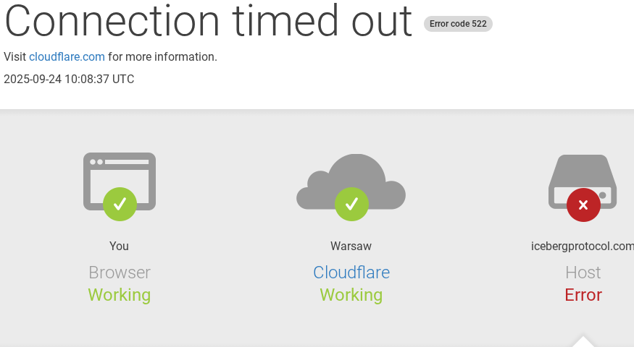Click the Cloudflare's green Working status
Screen dimensions: 634x347
click(x=351, y=295)
